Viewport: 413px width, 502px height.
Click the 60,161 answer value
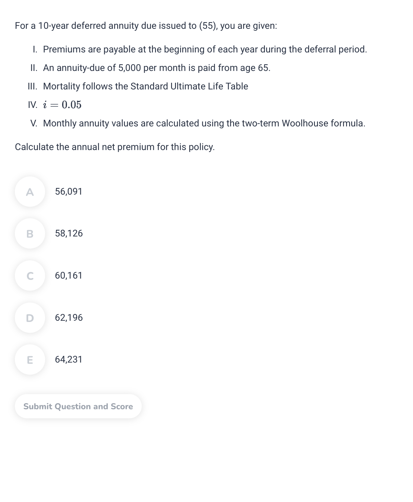(x=69, y=276)
